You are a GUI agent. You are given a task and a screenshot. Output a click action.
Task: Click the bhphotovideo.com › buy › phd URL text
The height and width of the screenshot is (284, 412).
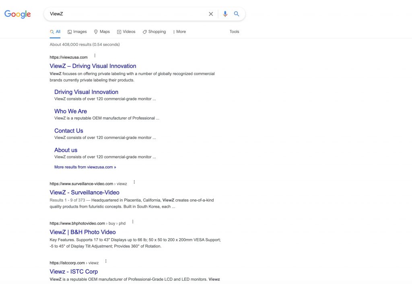click(87, 223)
